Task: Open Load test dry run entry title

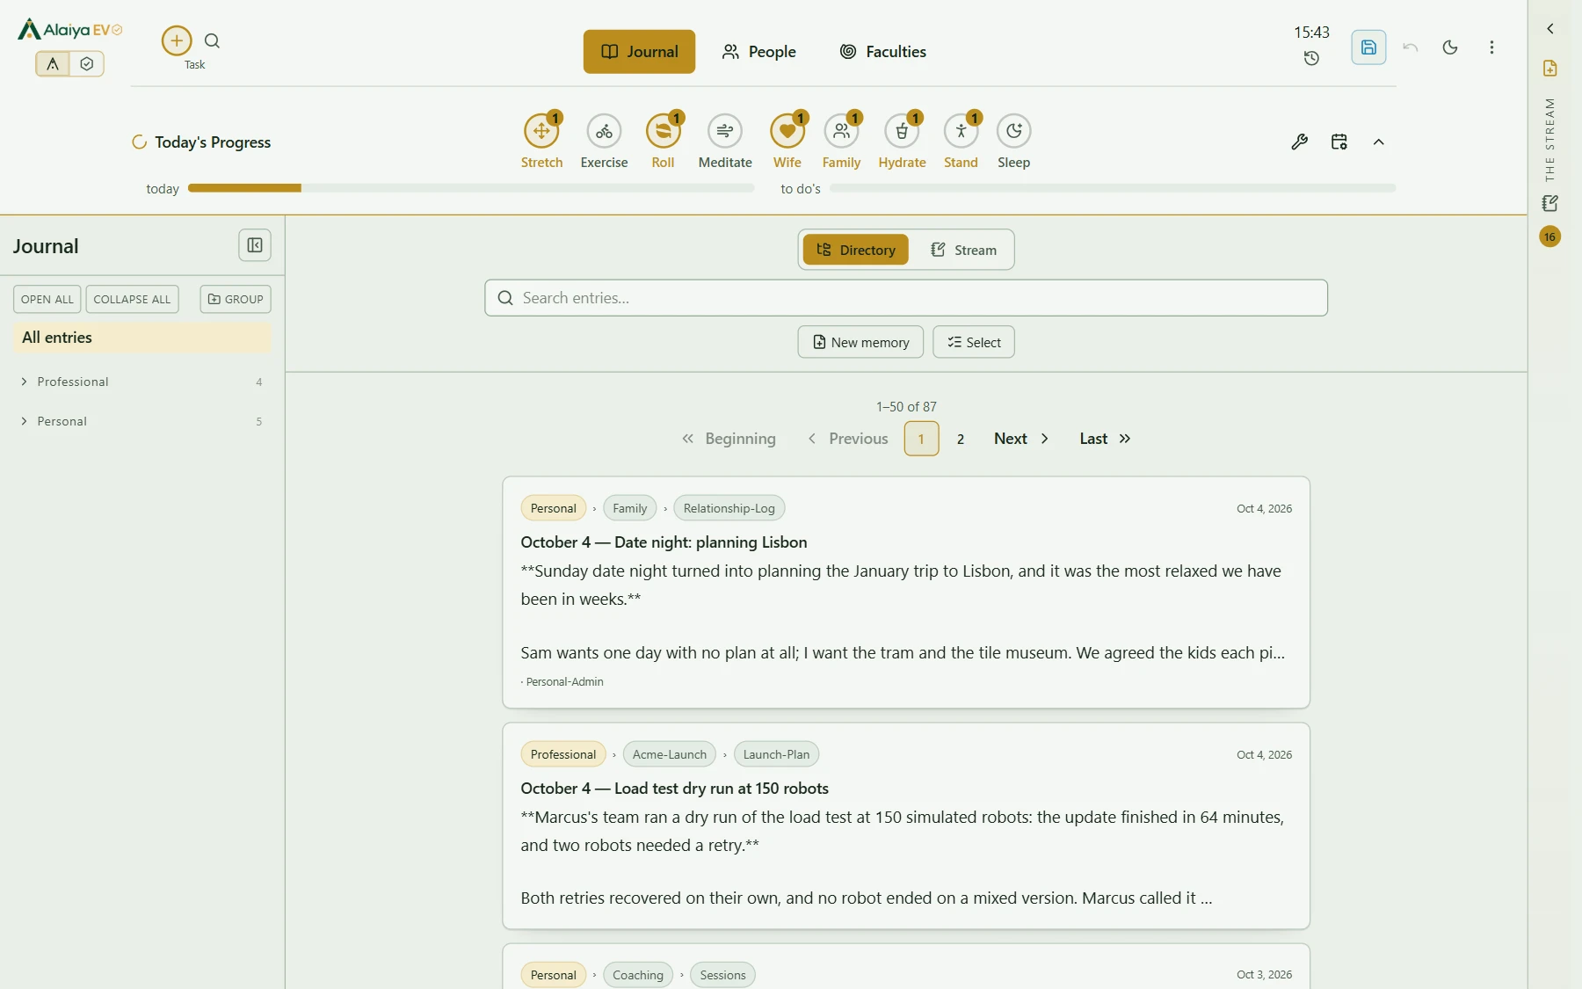Action: pyautogui.click(x=674, y=789)
